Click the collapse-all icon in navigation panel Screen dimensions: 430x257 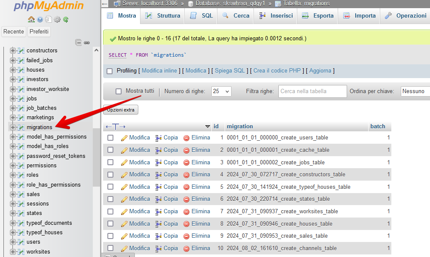pyautogui.click(x=79, y=42)
